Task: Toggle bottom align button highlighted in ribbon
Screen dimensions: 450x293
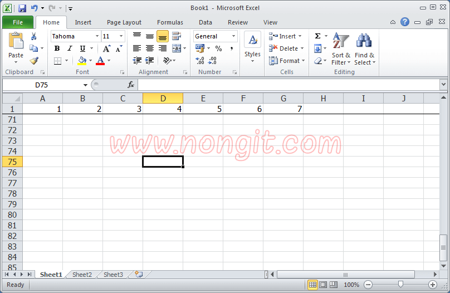Action: click(163, 36)
